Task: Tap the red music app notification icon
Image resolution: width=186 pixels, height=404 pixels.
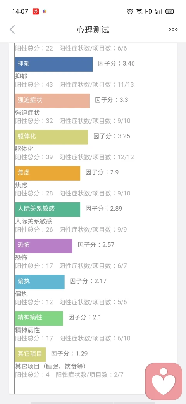Action: pyautogui.click(x=36, y=11)
